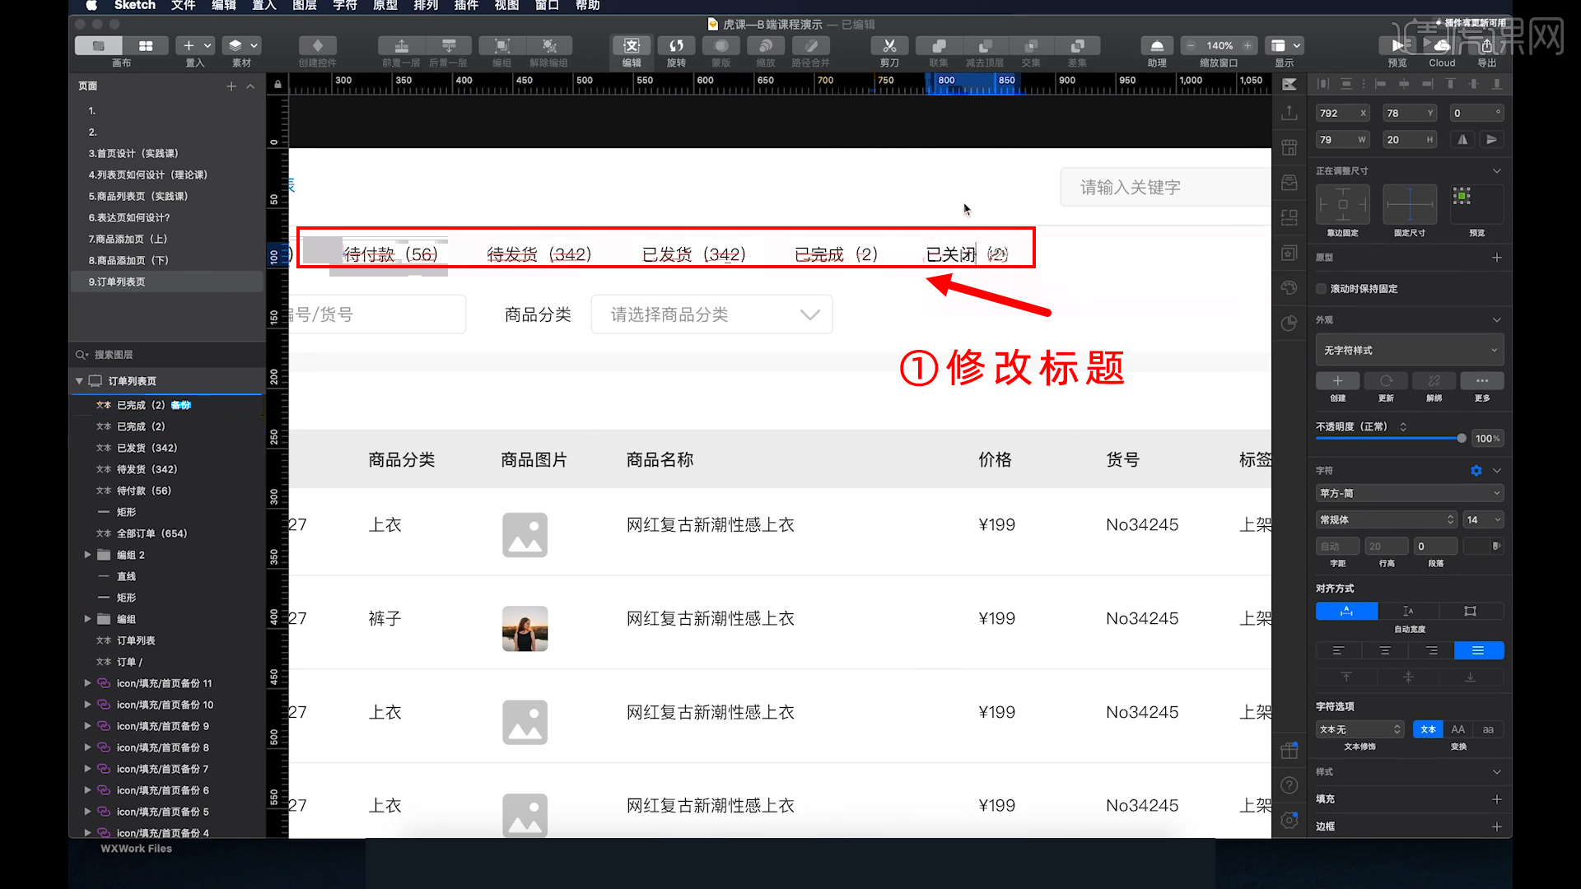Select the 剪刀 scissors tool
Viewport: 1581px width, 889px height.
point(889,46)
